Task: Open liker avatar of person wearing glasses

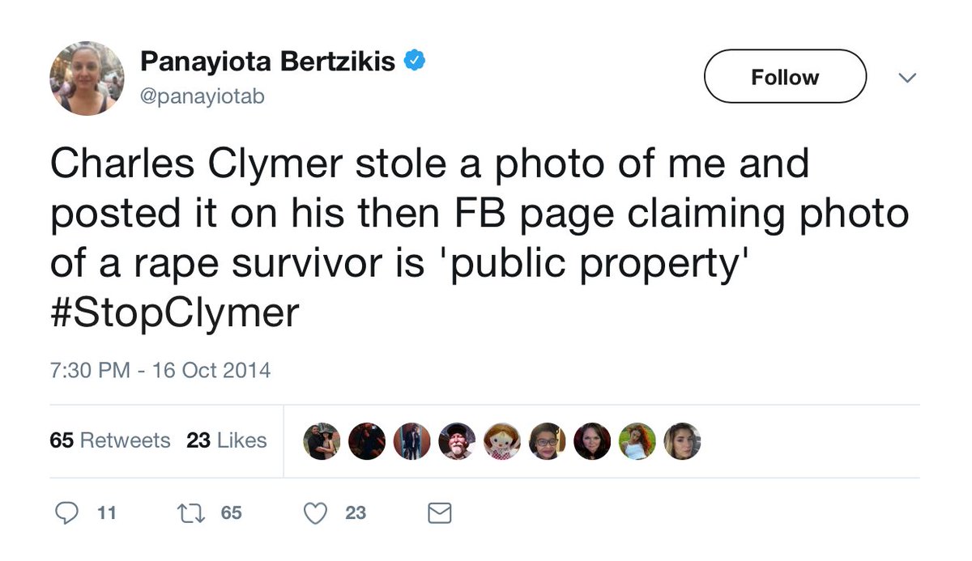Action: pos(547,441)
